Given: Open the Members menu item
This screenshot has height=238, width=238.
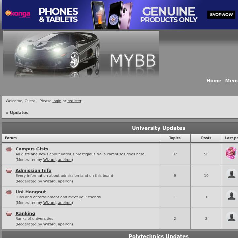Looking at the screenshot, I should point(231,81).
